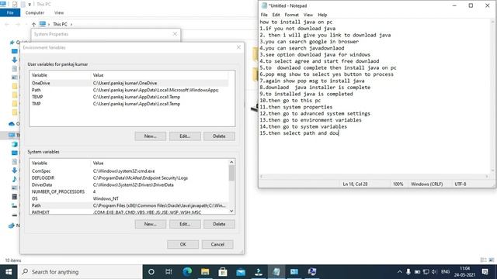The height and width of the screenshot is (279, 497).
Task: Select the TMP user variable row
Action: 129,104
